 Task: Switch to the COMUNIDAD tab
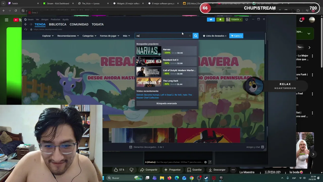(x=79, y=24)
